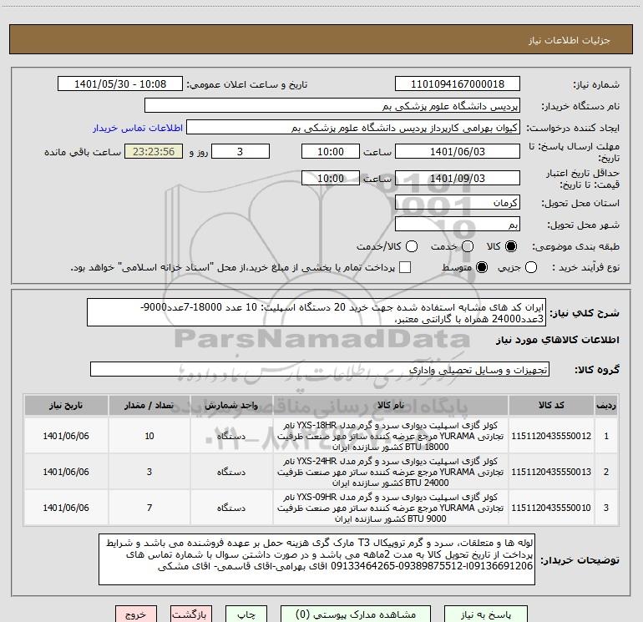Click the date 1401/06/06 in row 1
643x622 pixels.
pyautogui.click(x=66, y=436)
